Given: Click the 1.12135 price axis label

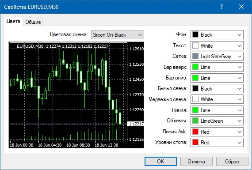Looking at the screenshot, I should pos(136,139).
